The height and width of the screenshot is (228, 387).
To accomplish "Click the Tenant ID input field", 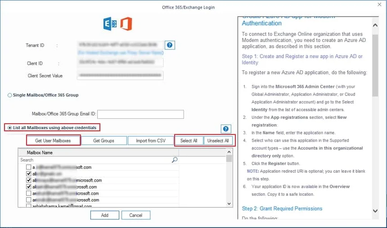I will [x=120, y=45].
